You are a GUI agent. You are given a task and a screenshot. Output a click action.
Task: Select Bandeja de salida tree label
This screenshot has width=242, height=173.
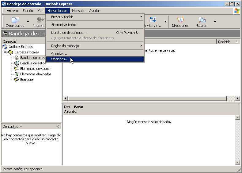(x=33, y=63)
